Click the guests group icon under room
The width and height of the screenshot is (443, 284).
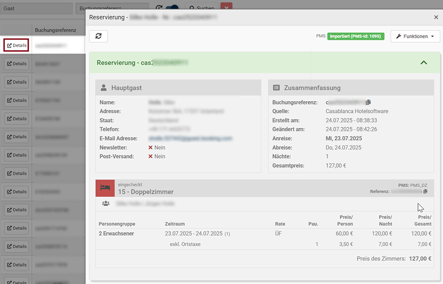tap(105, 203)
